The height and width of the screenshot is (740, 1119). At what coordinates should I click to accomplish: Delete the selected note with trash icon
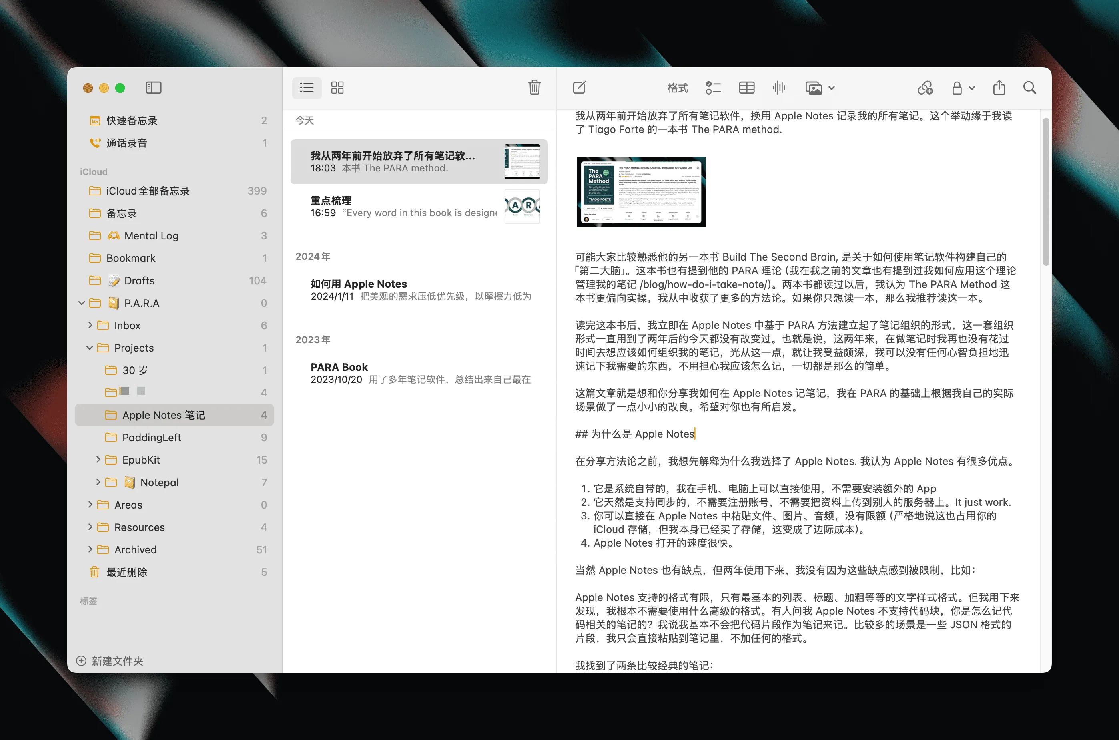pos(534,88)
